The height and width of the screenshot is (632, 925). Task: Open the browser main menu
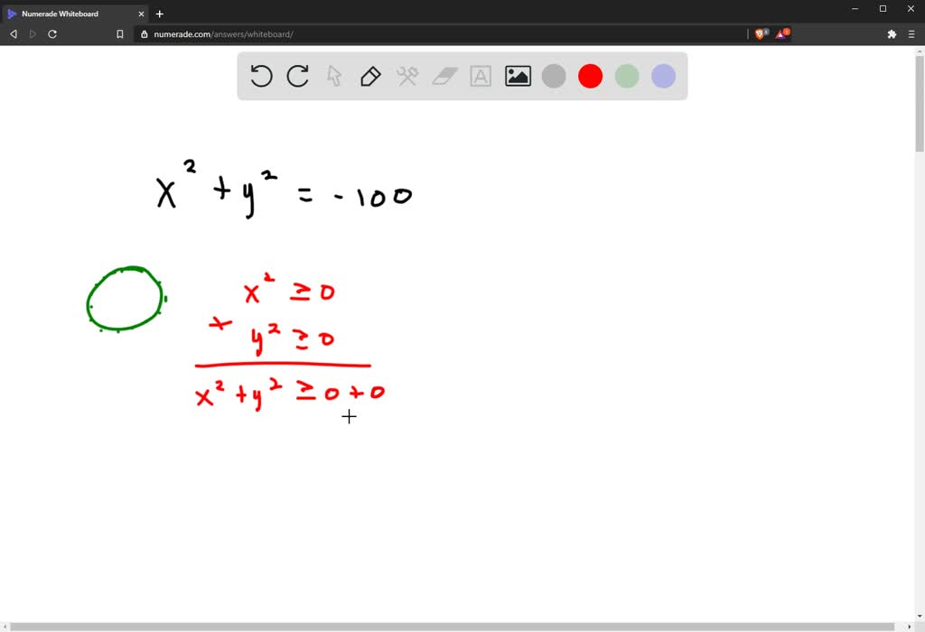[x=911, y=34]
